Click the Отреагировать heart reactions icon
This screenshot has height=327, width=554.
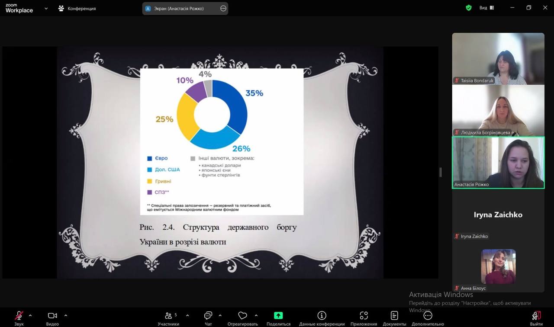click(242, 316)
